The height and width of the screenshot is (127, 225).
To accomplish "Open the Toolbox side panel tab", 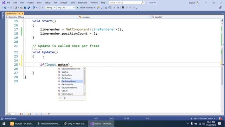I will pyautogui.click(x=2, y=15).
